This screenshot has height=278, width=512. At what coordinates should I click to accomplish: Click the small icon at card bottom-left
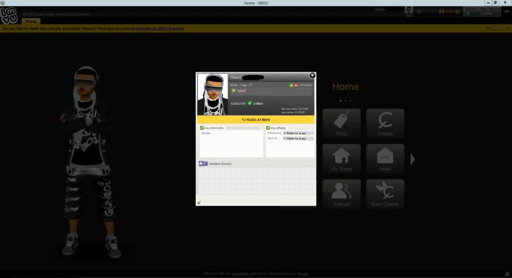199,202
